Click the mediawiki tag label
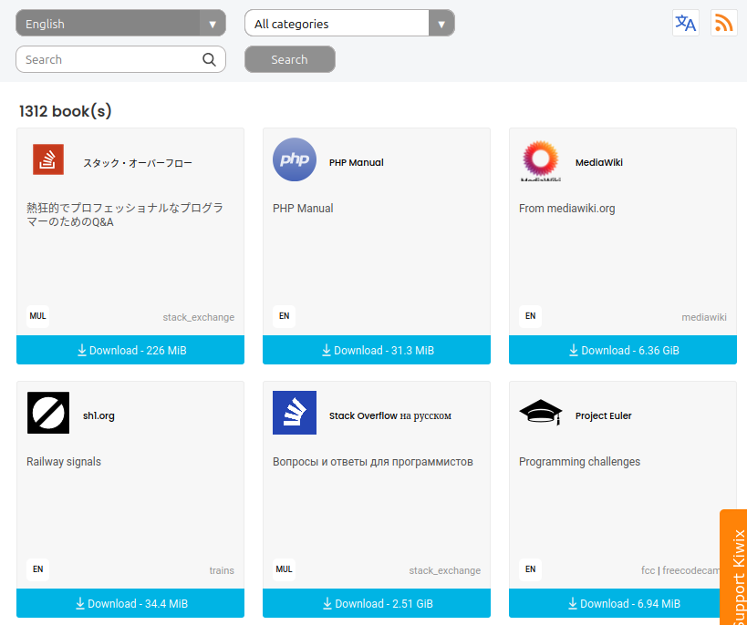The image size is (747, 625). coord(704,317)
